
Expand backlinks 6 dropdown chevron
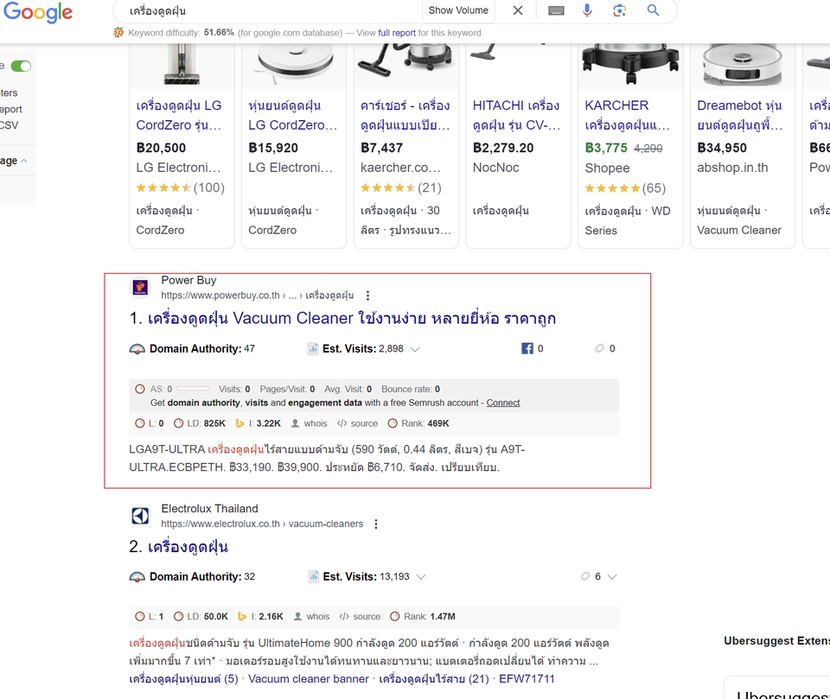[x=612, y=577]
